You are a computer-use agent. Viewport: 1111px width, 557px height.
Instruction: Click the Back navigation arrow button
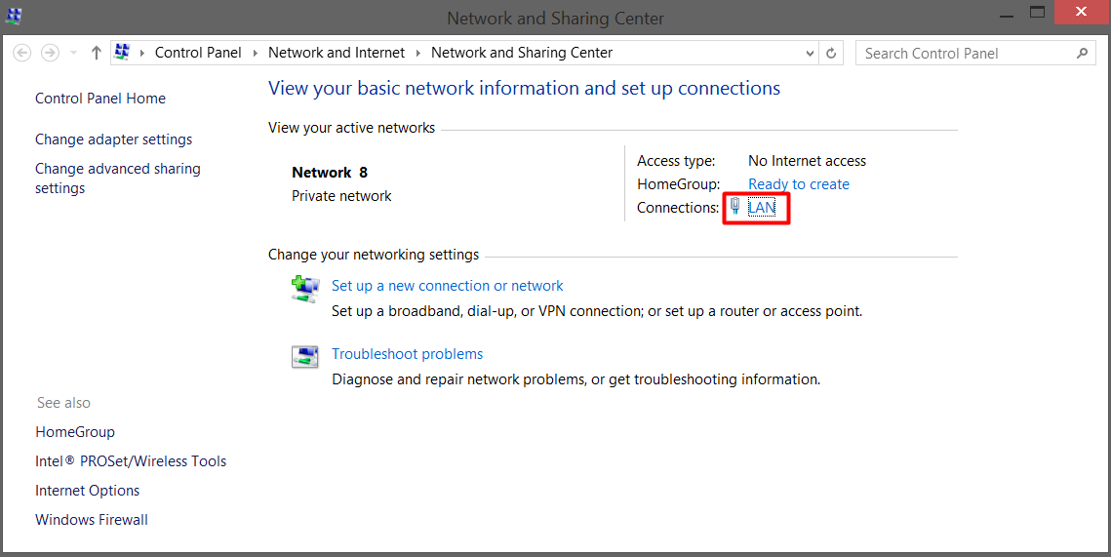(x=22, y=53)
